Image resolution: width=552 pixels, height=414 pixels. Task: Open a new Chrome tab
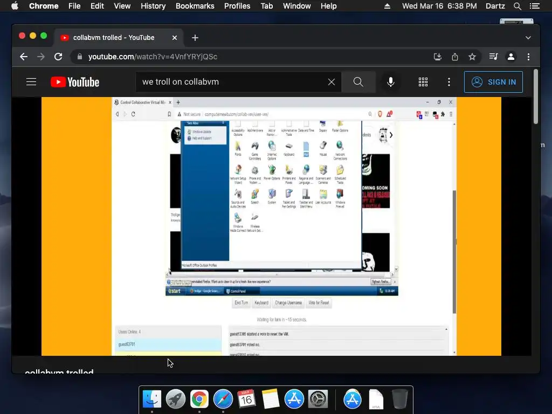(x=195, y=38)
